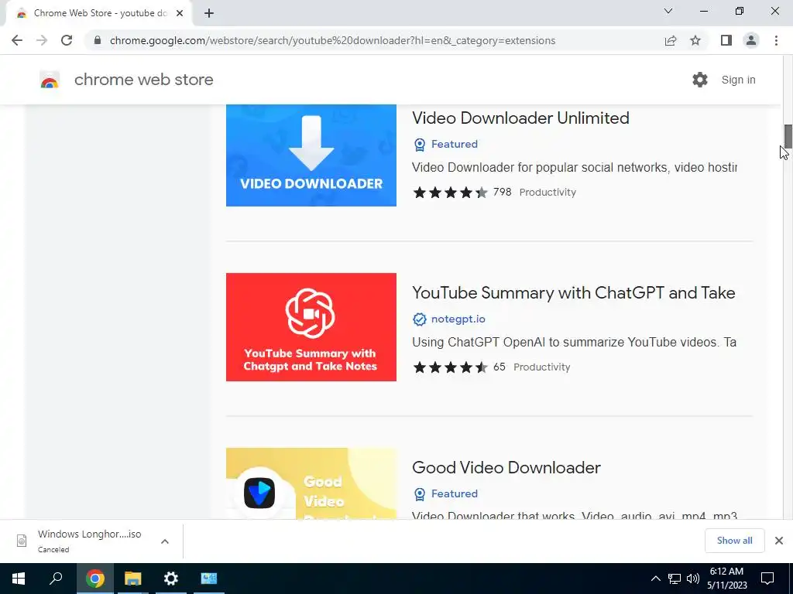The height and width of the screenshot is (594, 793).
Task: Close the Chrome Web Store tab
Action: pos(180,13)
